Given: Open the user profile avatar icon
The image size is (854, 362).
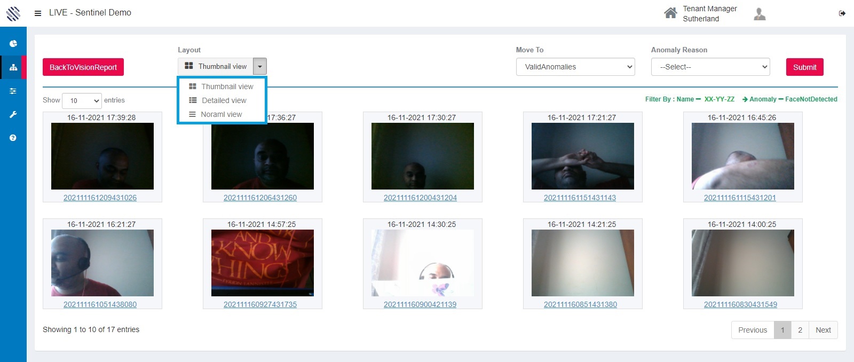Looking at the screenshot, I should pos(760,14).
